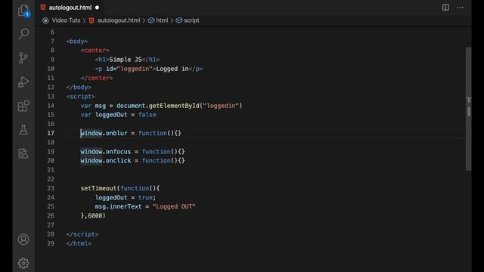Screen dimensions: 484x272
Task: Click the <script> opening tag
Action: 81,97
